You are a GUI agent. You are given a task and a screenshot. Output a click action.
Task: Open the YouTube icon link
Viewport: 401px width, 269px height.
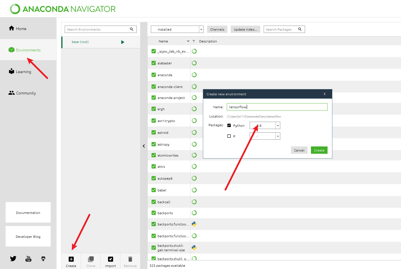28,259
